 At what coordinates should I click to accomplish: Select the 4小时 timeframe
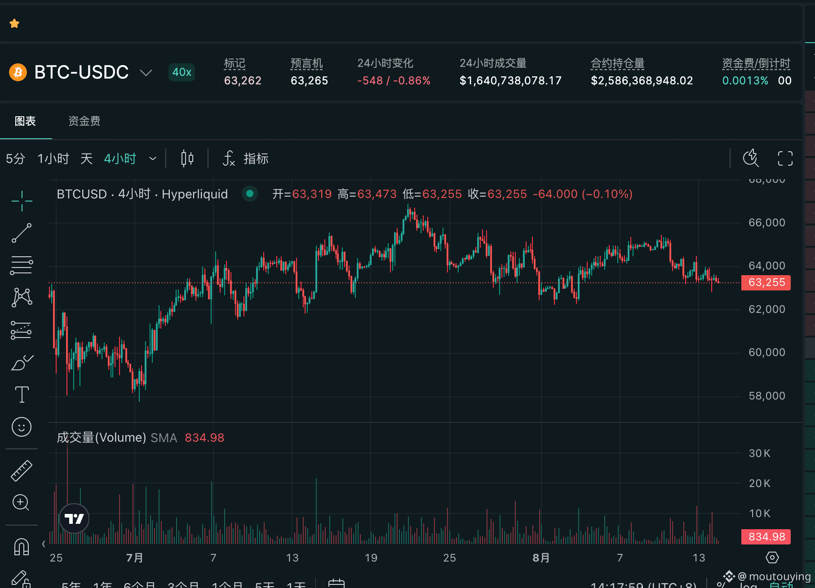coord(120,158)
